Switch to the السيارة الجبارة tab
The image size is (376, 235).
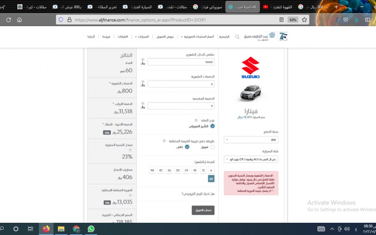(138, 7)
